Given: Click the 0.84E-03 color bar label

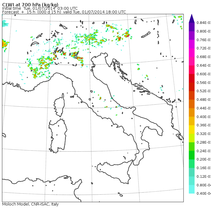Looking at the screenshot, I should point(204,22).
